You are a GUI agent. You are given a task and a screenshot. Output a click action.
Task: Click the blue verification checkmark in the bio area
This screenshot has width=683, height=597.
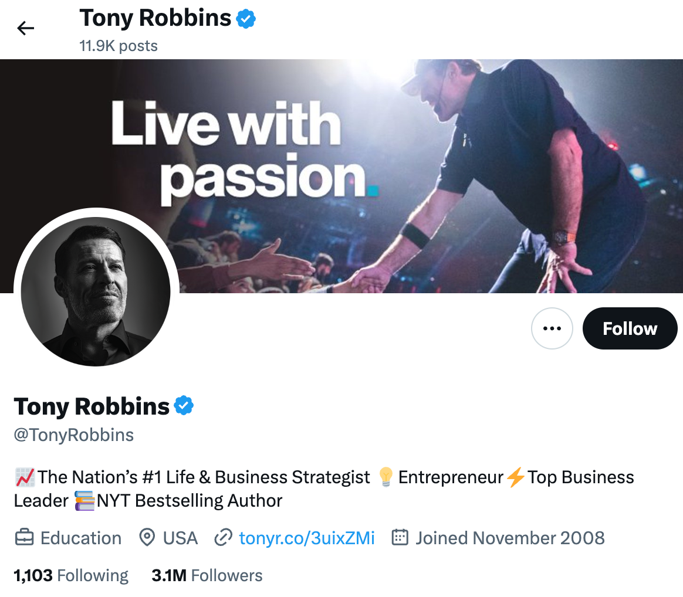(x=184, y=405)
